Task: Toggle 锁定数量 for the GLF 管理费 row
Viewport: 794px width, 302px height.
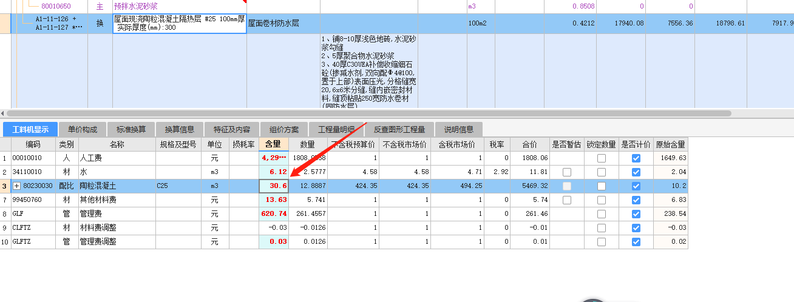Action: (601, 213)
